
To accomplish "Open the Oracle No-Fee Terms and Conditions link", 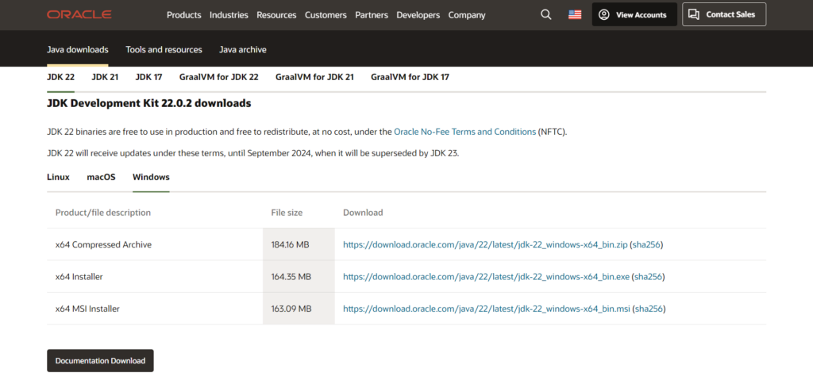I will [x=464, y=132].
